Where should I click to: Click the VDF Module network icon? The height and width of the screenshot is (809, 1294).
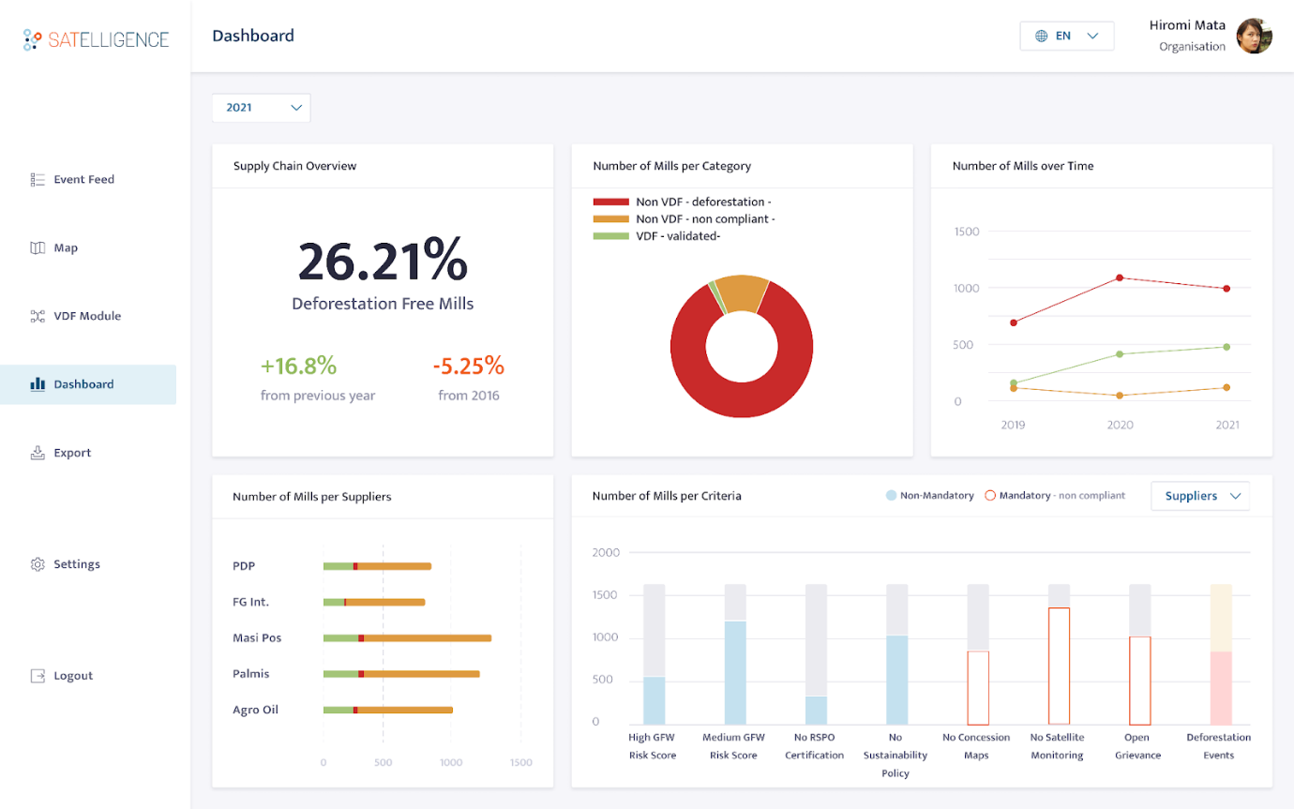[x=38, y=316]
